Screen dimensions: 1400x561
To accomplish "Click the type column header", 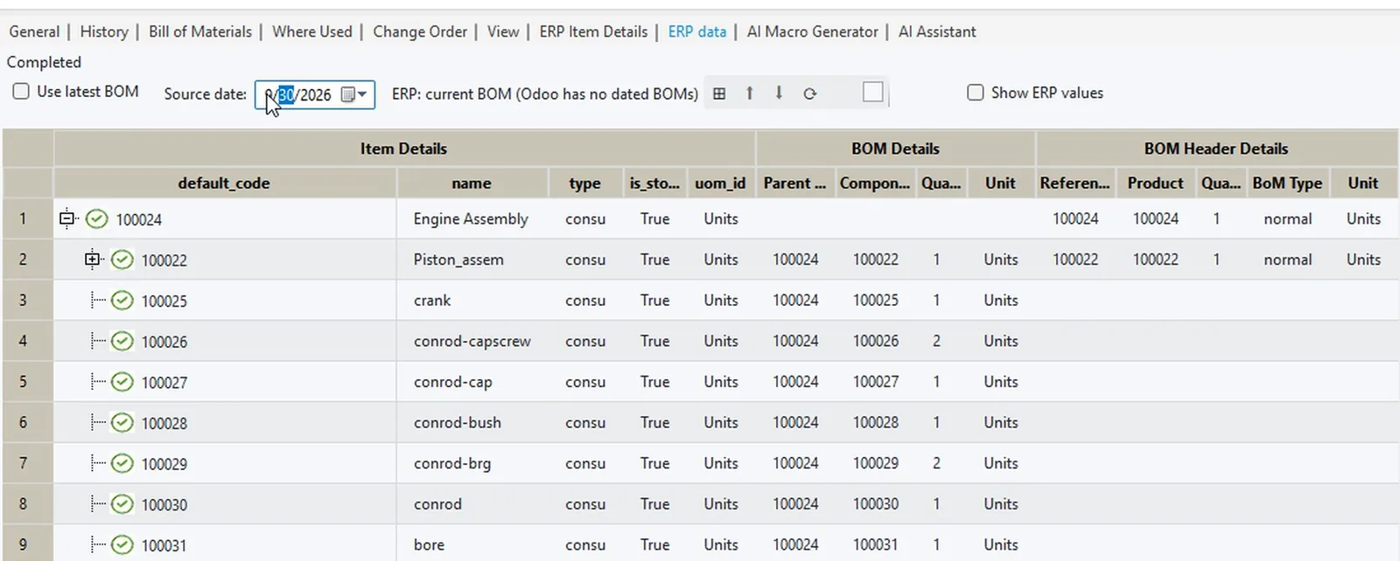I will 584,183.
